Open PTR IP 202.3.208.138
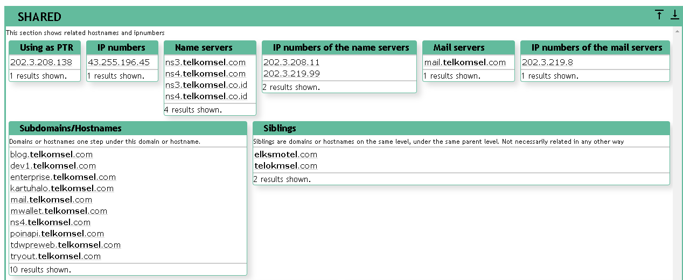683x280 pixels. 41,62
